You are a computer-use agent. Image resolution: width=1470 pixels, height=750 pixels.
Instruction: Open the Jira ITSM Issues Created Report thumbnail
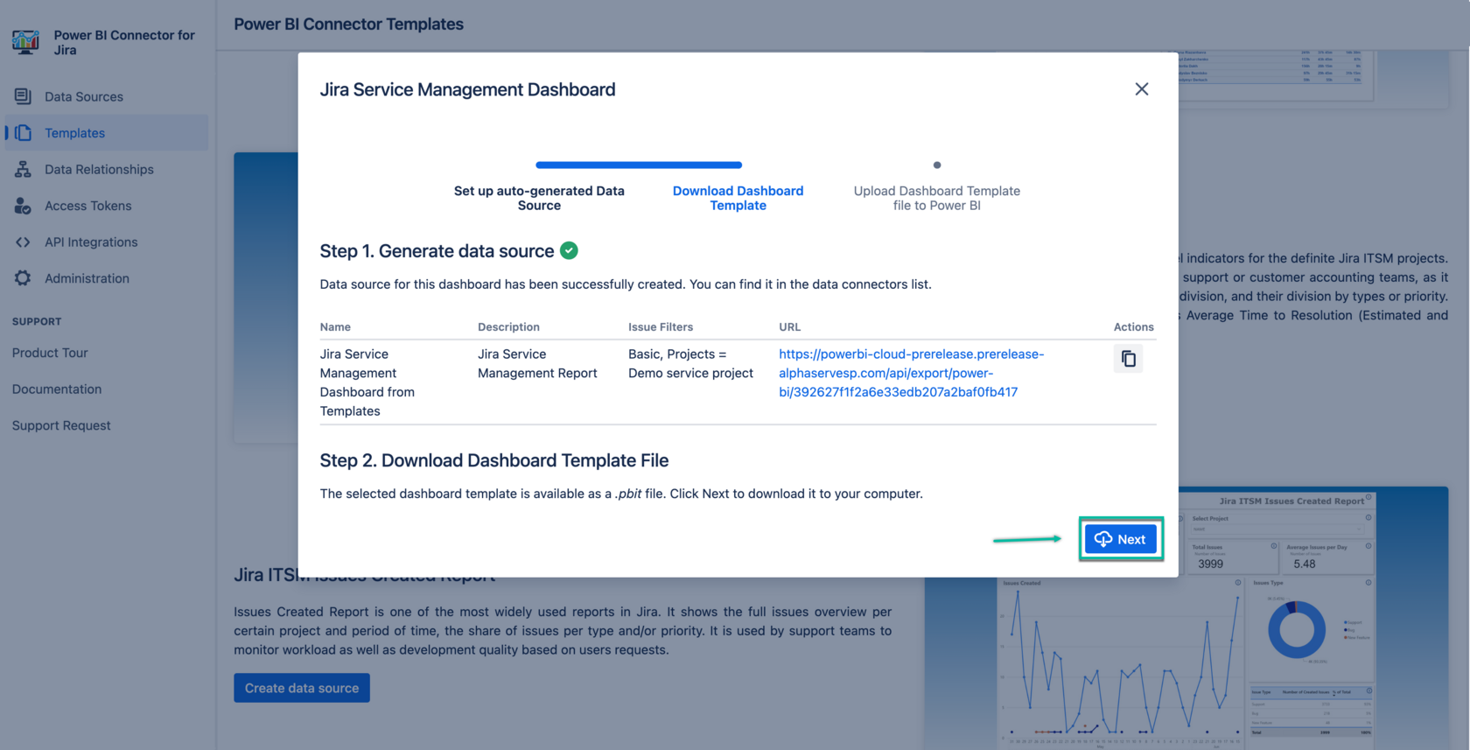click(x=1186, y=618)
